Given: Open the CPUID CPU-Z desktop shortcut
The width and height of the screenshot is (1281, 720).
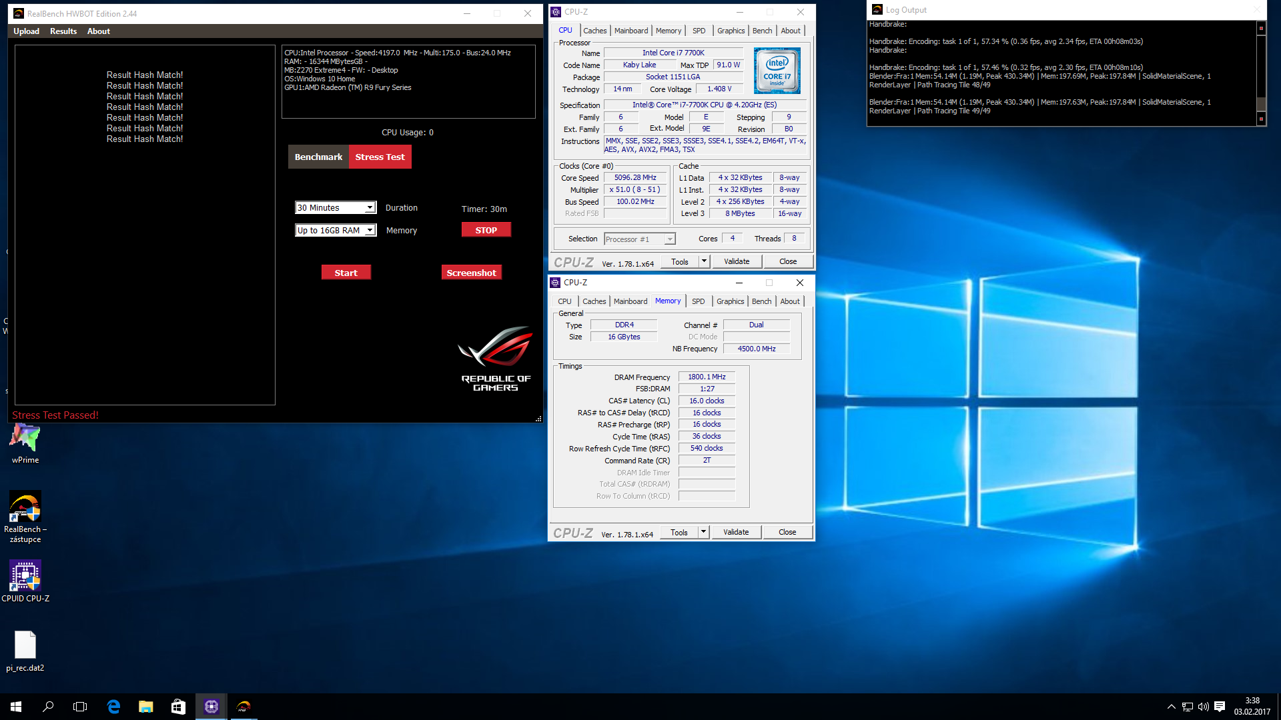Looking at the screenshot, I should pyautogui.click(x=25, y=581).
